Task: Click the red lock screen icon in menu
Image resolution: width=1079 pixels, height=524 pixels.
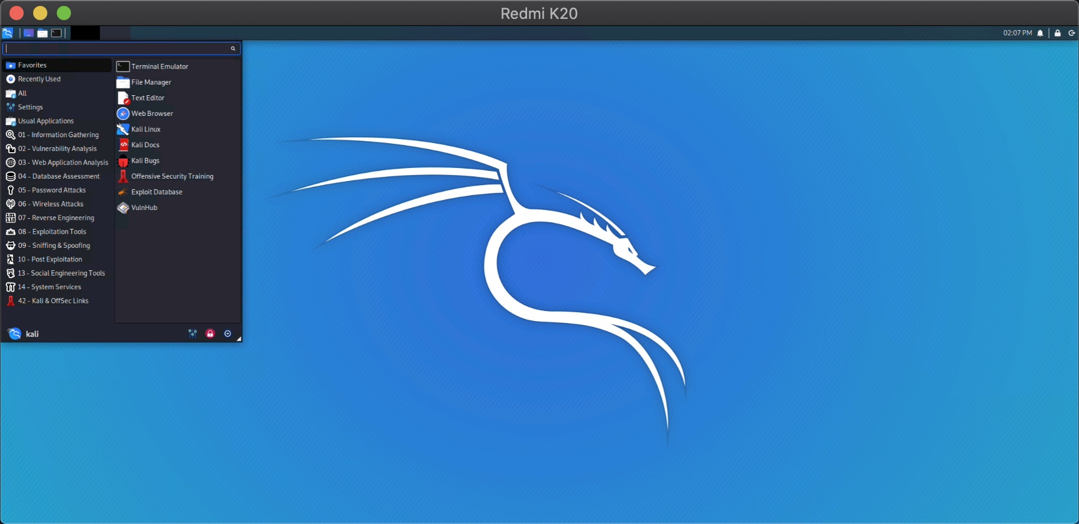Action: (210, 334)
